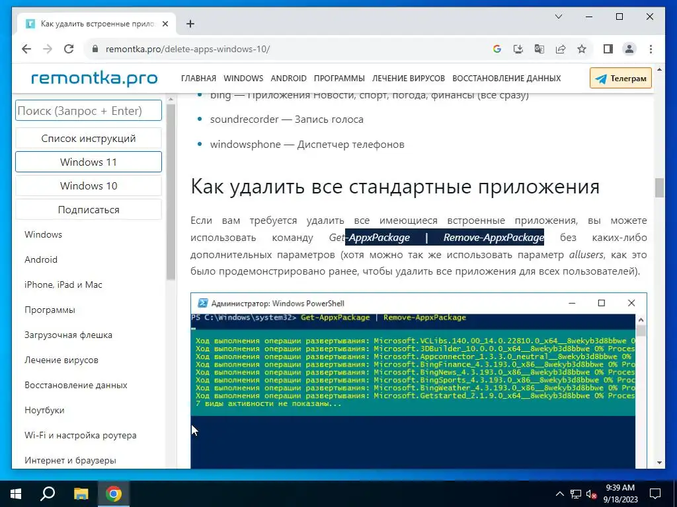Viewport: 677px width, 507px height.
Task: Open the Android sidebar category link
Action: (41, 259)
